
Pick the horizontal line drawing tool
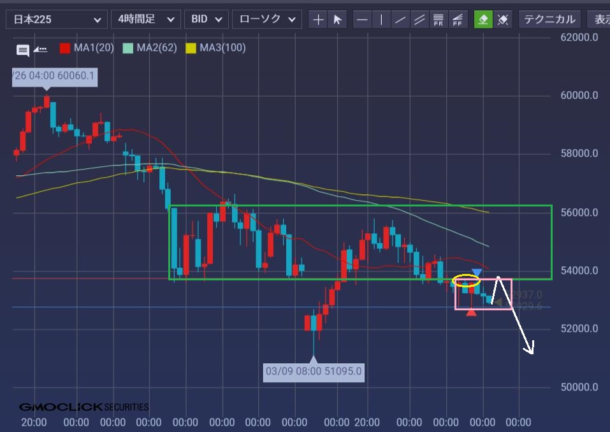362,20
